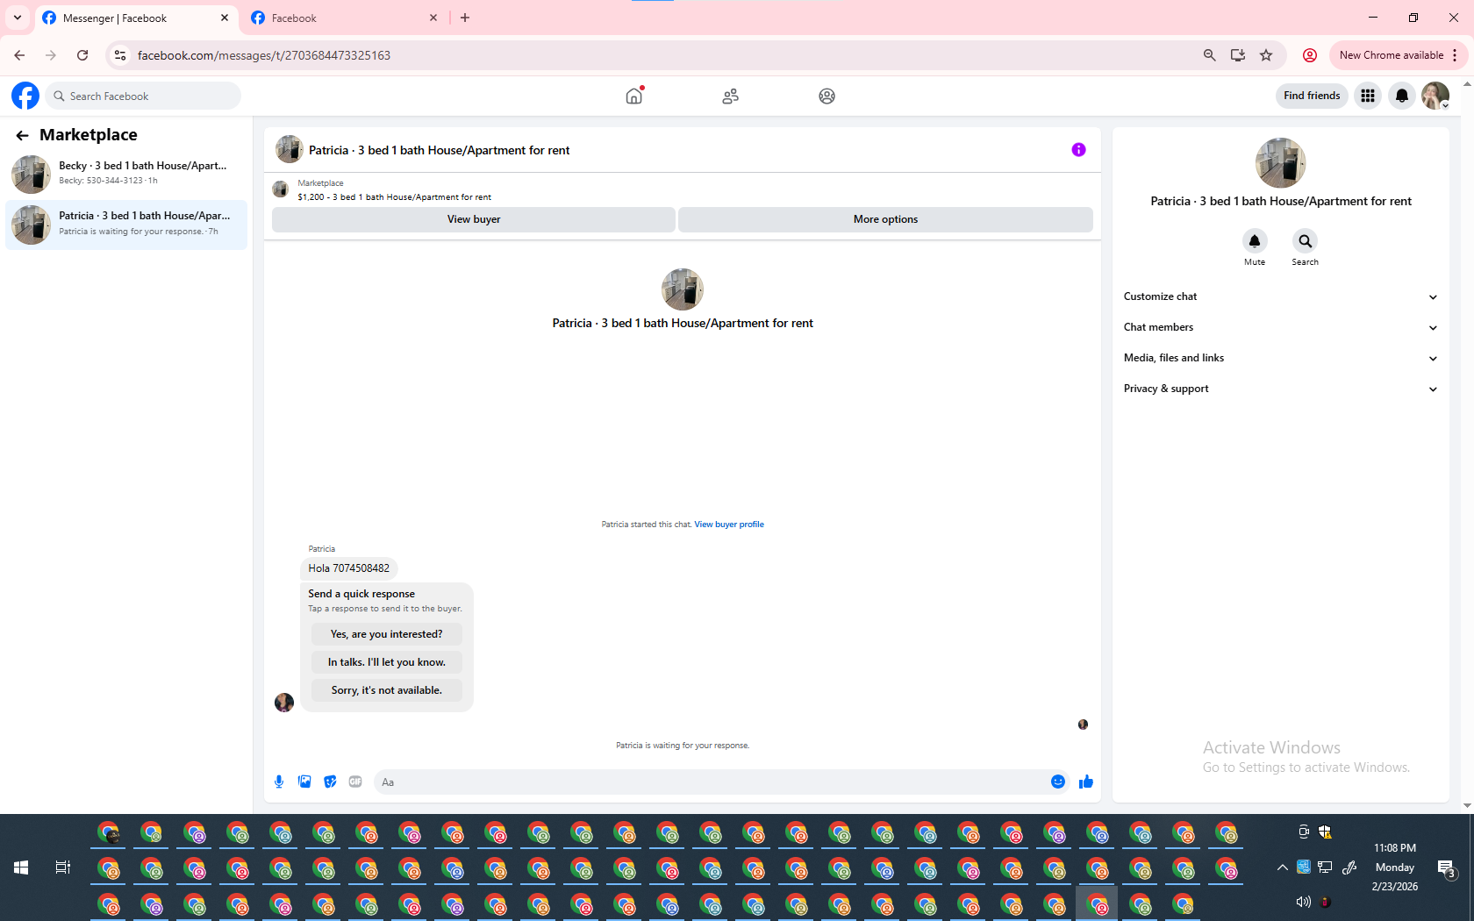Open the account profile picture menu
Viewport: 1474px width, 921px height.
1435,96
